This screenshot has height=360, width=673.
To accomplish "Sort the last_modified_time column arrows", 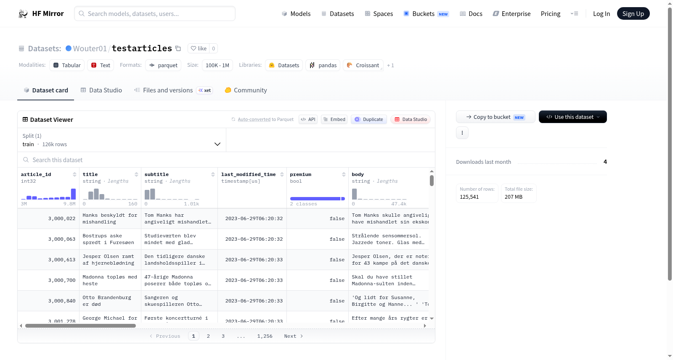I will click(282, 174).
